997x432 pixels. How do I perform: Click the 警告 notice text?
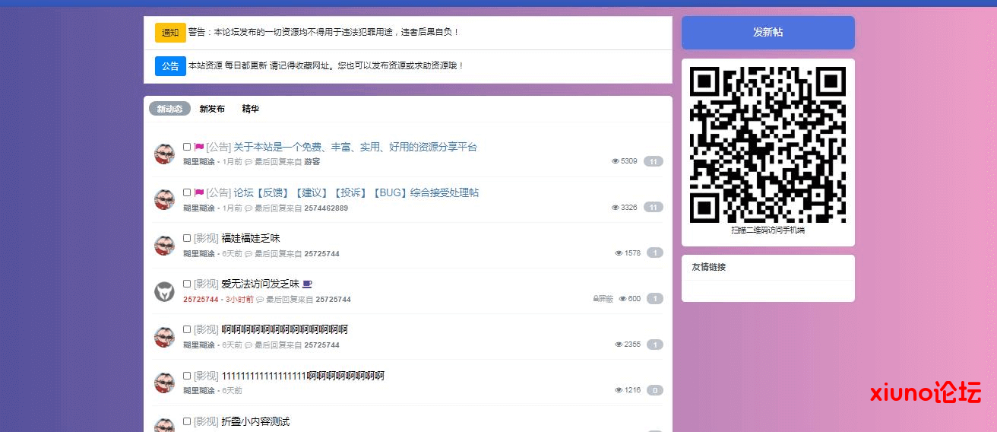[x=324, y=32]
